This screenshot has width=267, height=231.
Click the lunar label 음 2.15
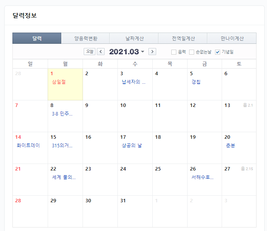247,169
